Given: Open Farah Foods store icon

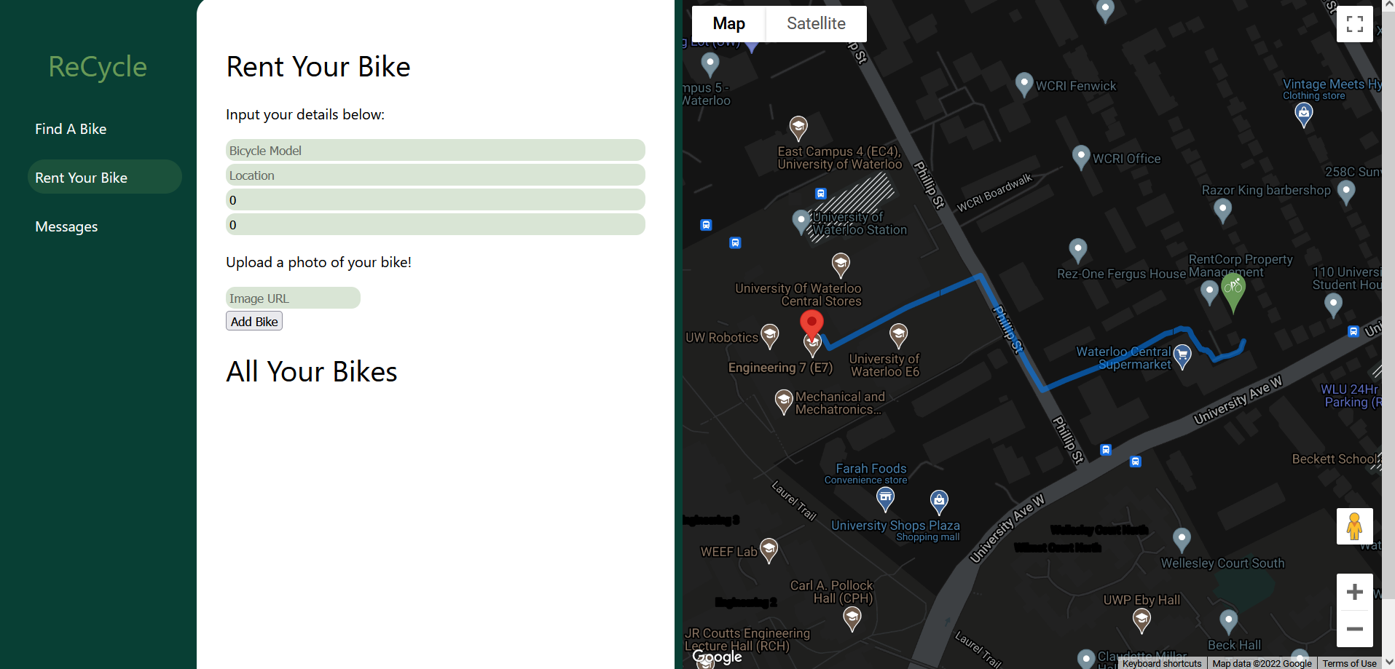Looking at the screenshot, I should tap(885, 499).
